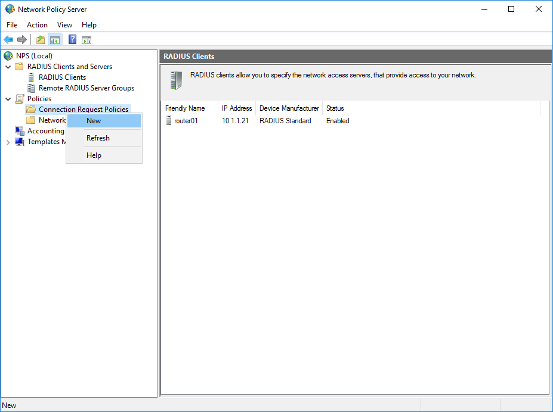
Task: Select the Templates Management icon
Action: pos(20,142)
